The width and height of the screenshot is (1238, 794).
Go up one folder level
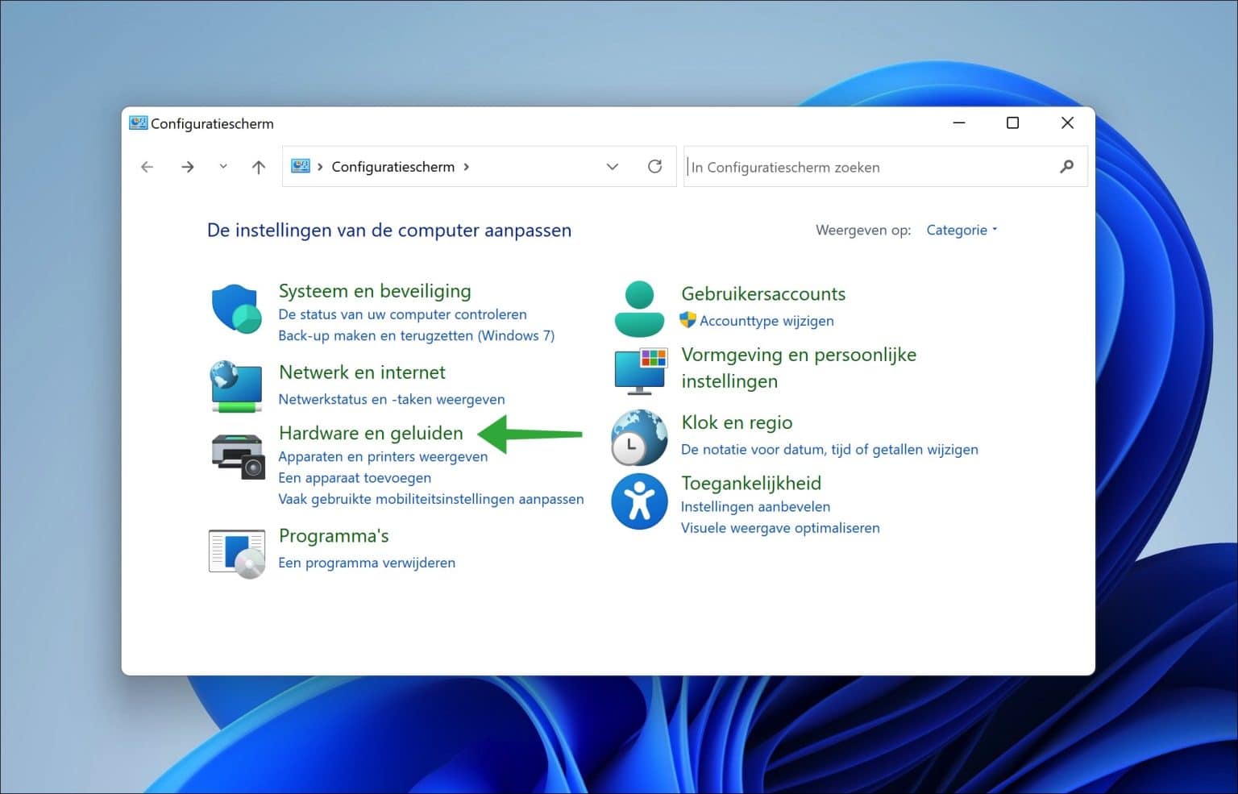(258, 167)
